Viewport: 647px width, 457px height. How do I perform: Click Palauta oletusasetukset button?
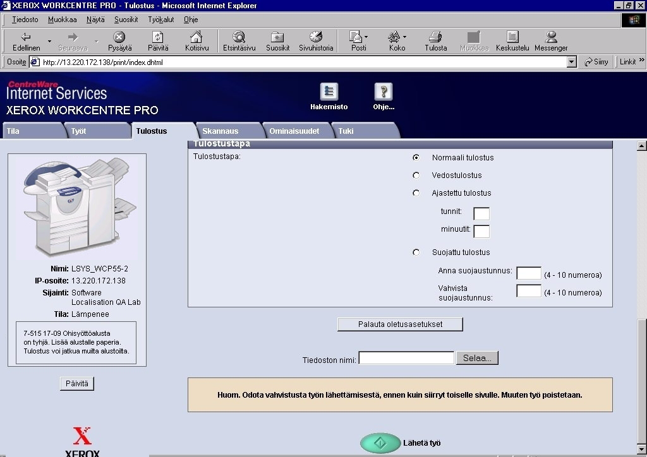(400, 324)
